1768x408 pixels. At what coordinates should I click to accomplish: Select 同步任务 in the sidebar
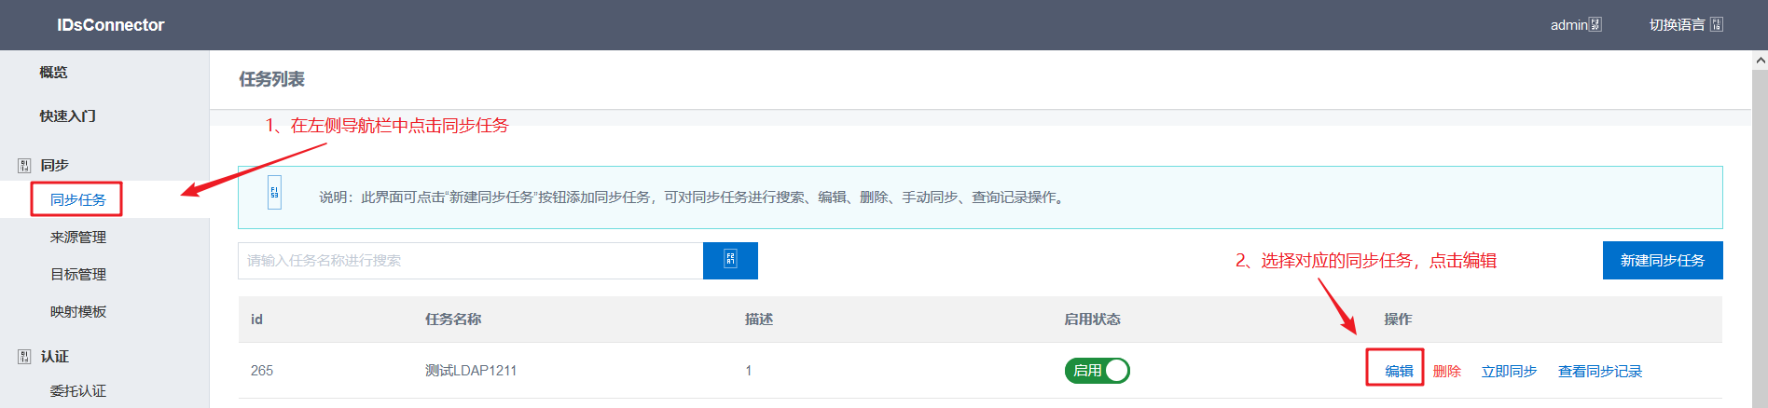click(x=78, y=199)
